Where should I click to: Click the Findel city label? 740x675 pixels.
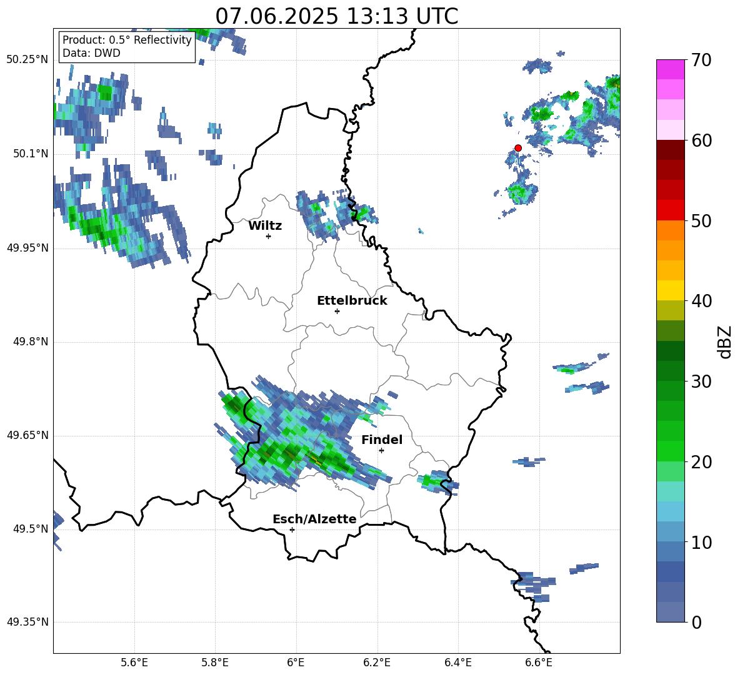(x=382, y=440)
